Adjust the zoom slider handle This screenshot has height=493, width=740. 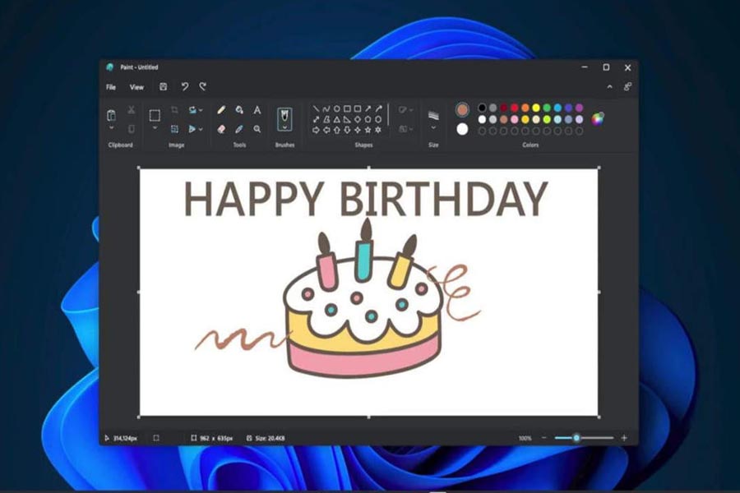pos(576,438)
